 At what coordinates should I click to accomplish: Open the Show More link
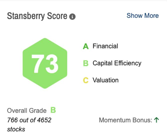(142, 15)
